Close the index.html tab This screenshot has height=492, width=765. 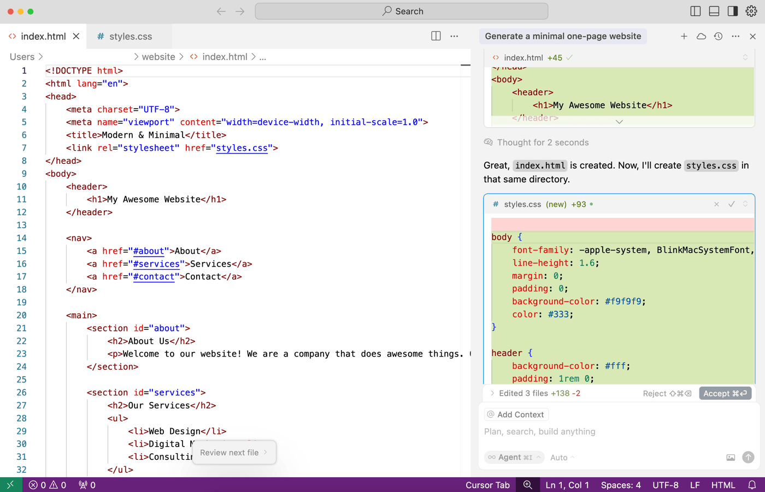coord(76,36)
